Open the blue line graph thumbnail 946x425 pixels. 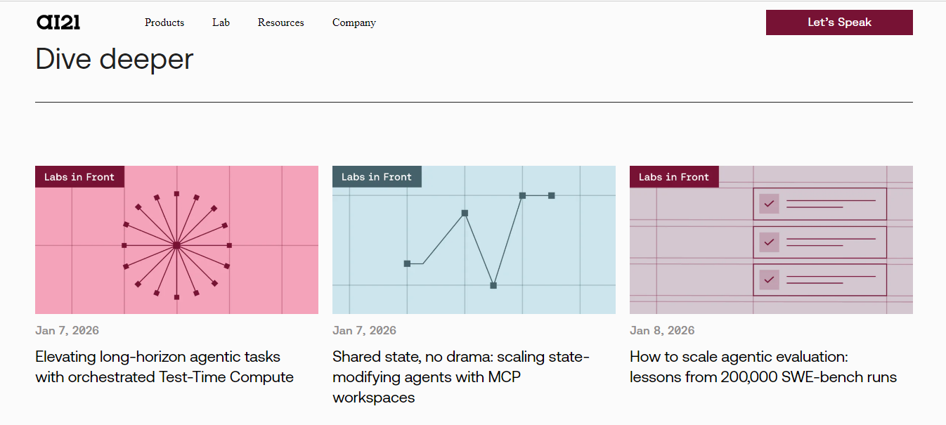click(x=474, y=240)
